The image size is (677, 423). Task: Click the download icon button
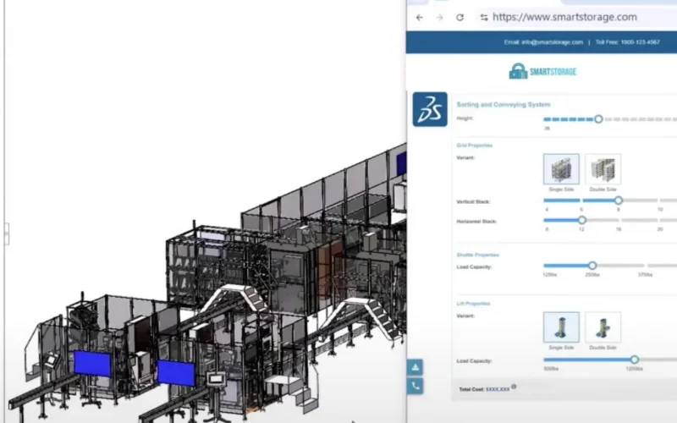click(415, 367)
